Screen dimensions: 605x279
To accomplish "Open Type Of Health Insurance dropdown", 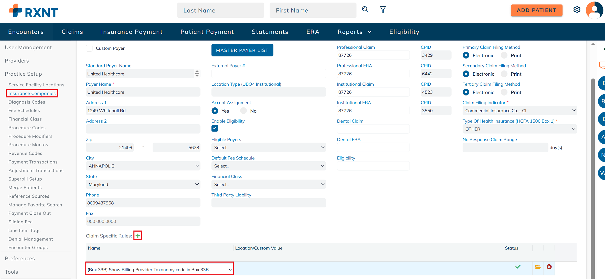I will (x=520, y=129).
